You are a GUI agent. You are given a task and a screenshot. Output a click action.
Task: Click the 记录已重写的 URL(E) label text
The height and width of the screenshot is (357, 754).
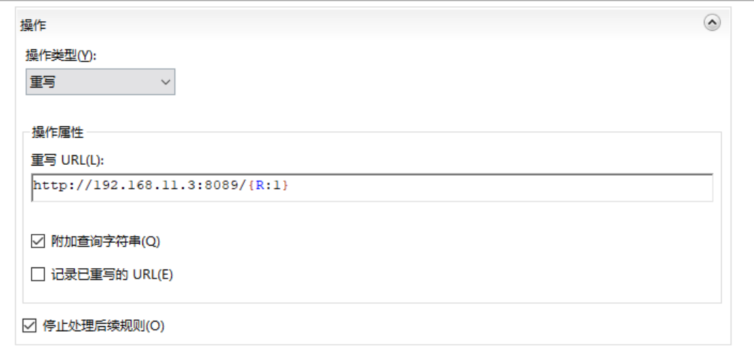pyautogui.click(x=112, y=274)
